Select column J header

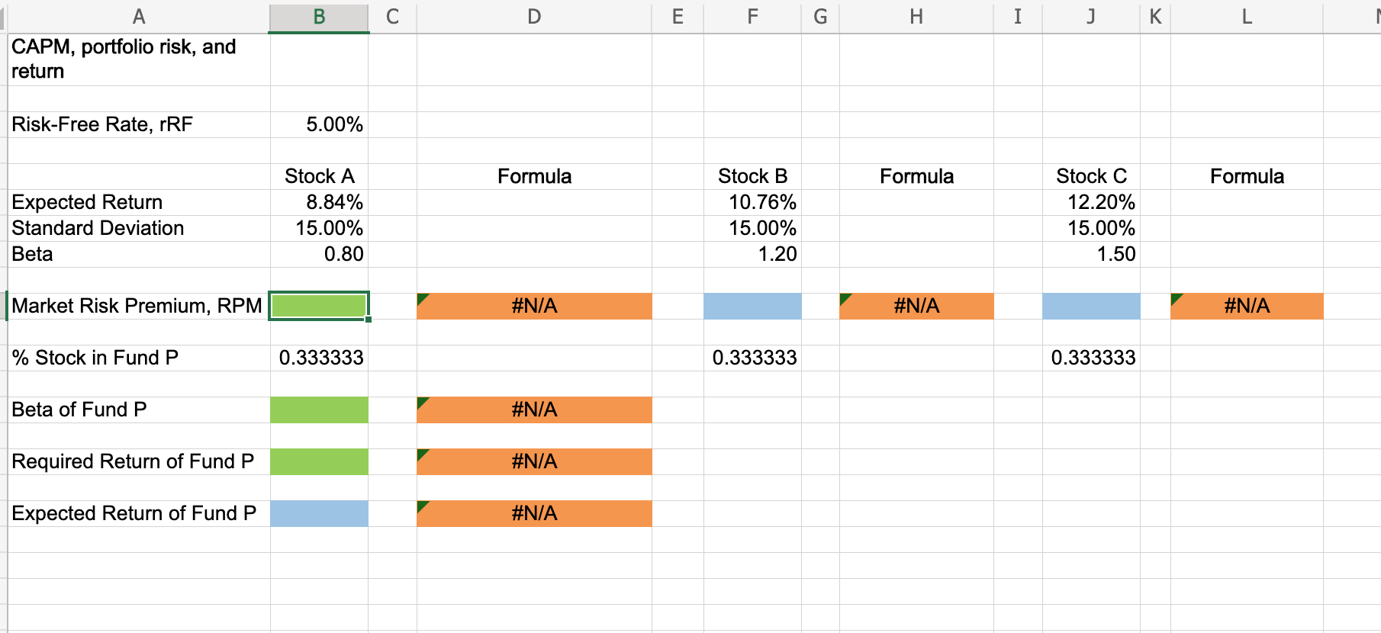click(1091, 16)
